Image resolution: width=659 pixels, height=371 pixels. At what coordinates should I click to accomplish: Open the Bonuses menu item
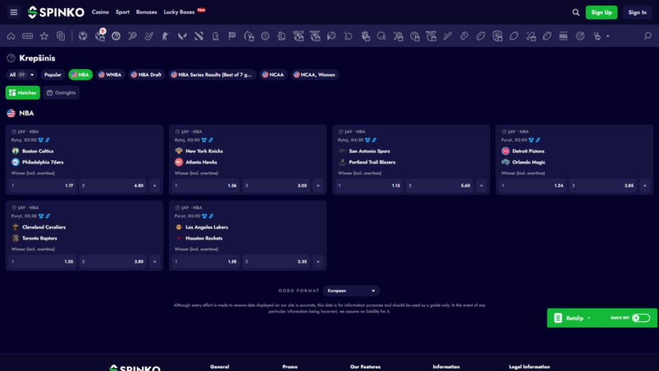[146, 12]
